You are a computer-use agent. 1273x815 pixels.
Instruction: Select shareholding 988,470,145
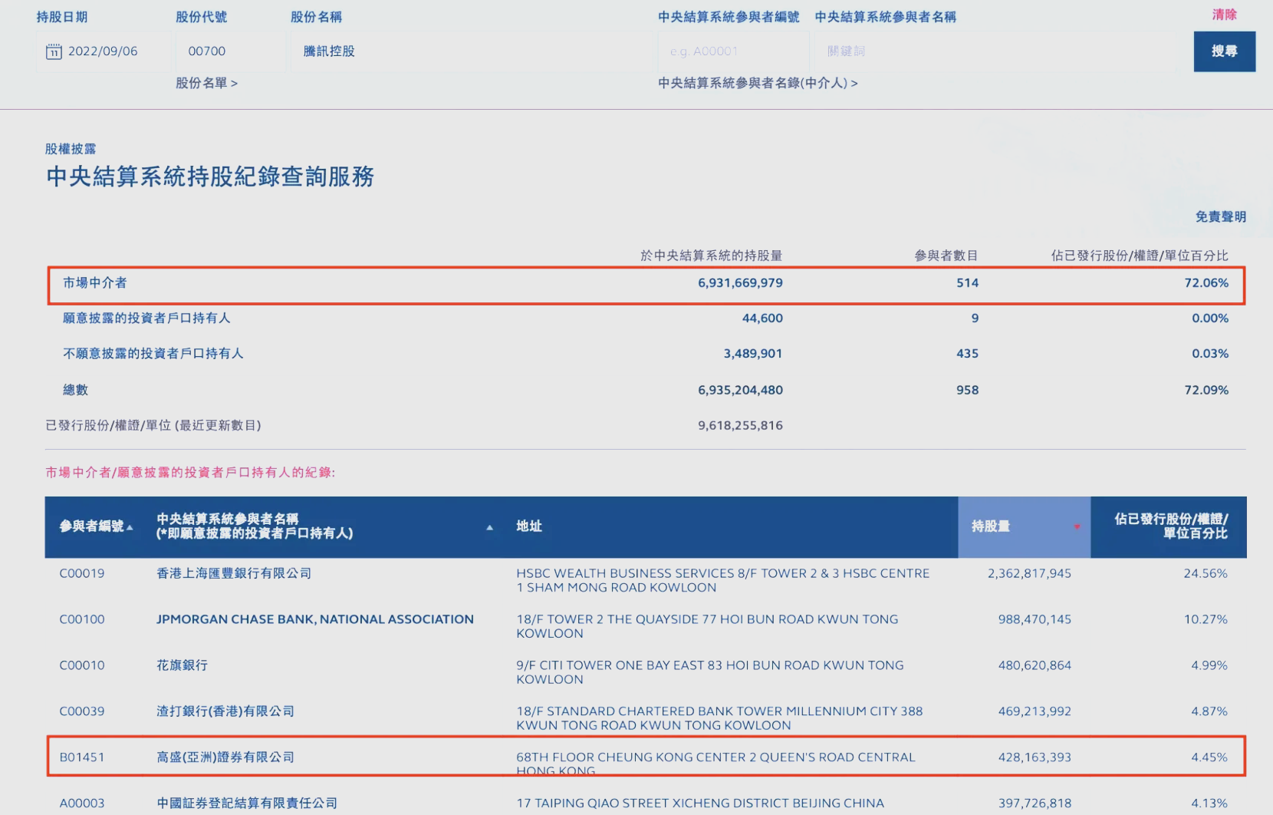[x=1035, y=619]
